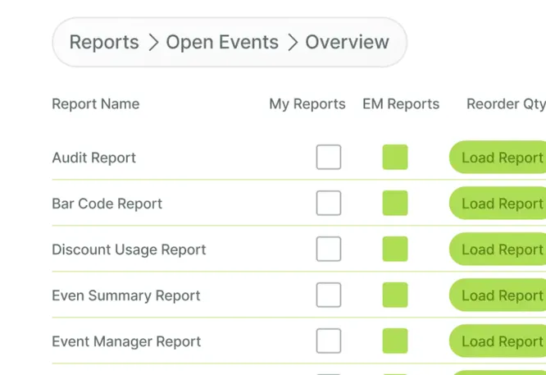This screenshot has height=375, width=546.
Task: Tick My Reports checkbox for Discount Usage Report
Action: [329, 249]
